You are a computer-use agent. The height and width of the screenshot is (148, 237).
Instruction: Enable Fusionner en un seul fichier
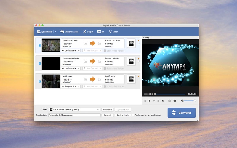coord(133,115)
